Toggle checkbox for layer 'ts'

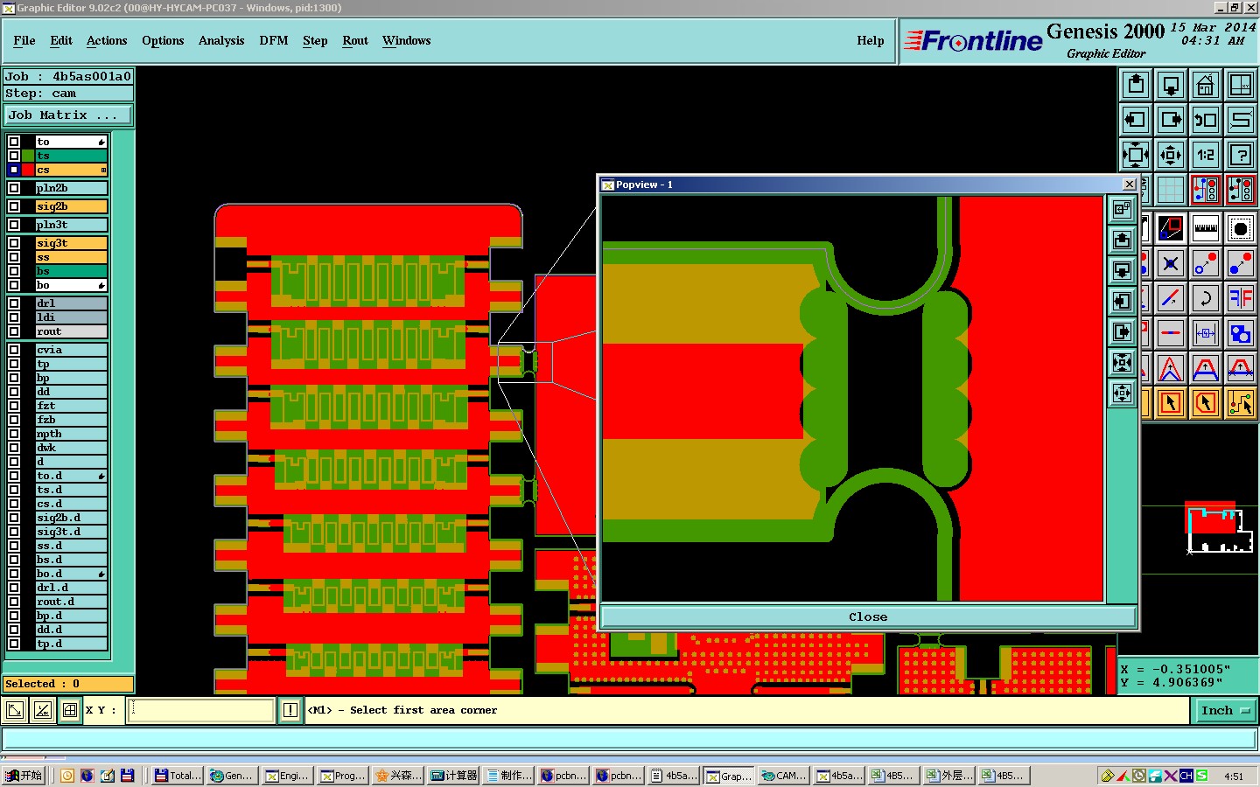(x=14, y=156)
